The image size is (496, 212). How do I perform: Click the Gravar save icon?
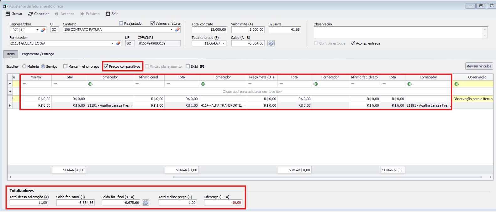click(x=8, y=14)
